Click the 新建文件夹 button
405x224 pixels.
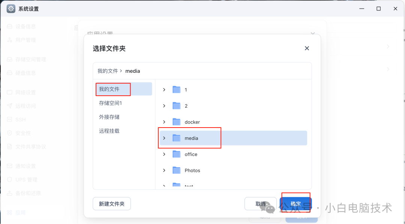(111, 203)
